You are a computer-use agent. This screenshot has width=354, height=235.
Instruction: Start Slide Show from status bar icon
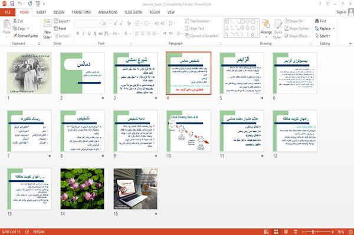(x=296, y=231)
